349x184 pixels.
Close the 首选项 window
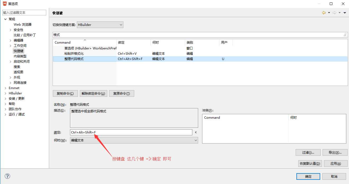click(x=343, y=4)
